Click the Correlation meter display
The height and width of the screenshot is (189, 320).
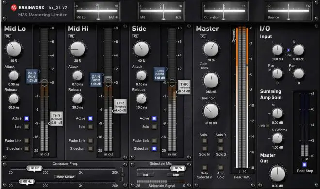tap(224, 12)
